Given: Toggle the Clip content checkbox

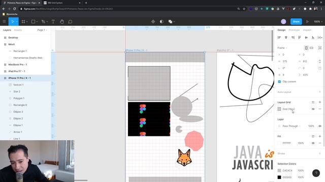Looking at the screenshot, I should (x=279, y=81).
